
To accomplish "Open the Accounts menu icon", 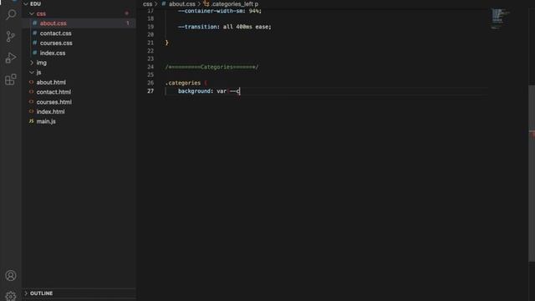I will click(11, 275).
